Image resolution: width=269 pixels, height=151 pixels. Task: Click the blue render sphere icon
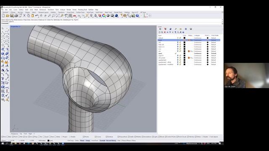click(116, 16)
